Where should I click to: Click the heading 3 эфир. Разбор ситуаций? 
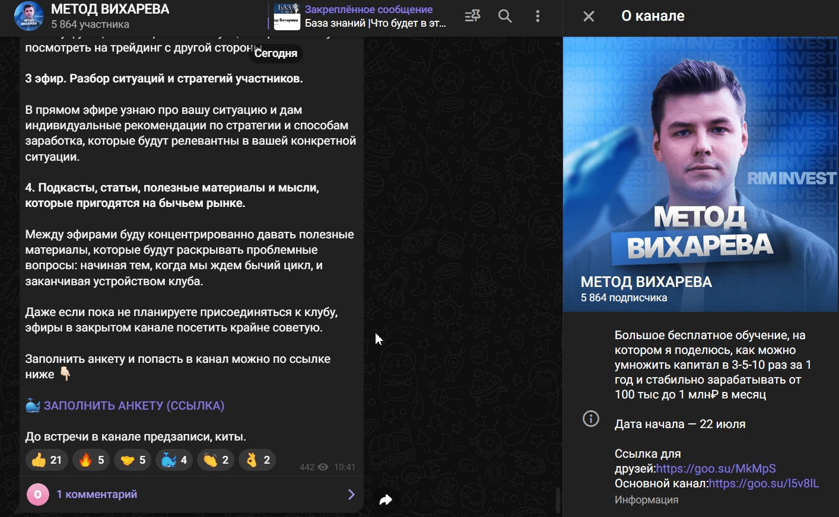coord(164,79)
